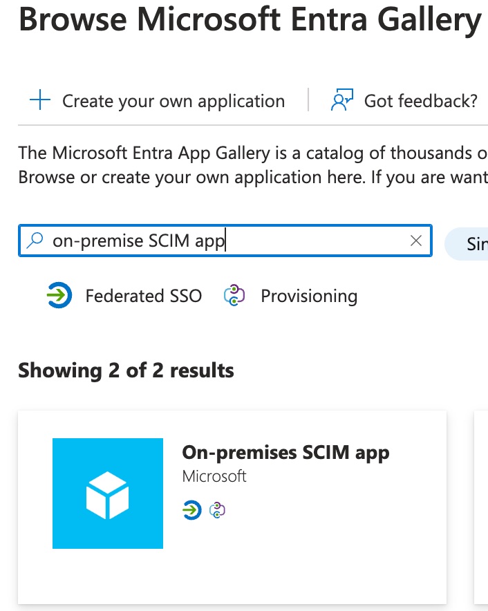Click the Provisioning legend icon

[234, 295]
